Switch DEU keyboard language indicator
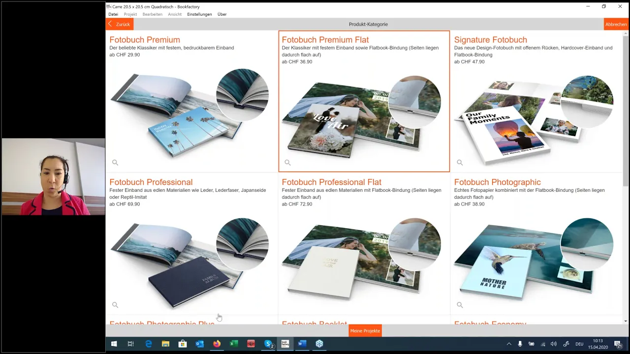This screenshot has width=630, height=354. tap(579, 344)
